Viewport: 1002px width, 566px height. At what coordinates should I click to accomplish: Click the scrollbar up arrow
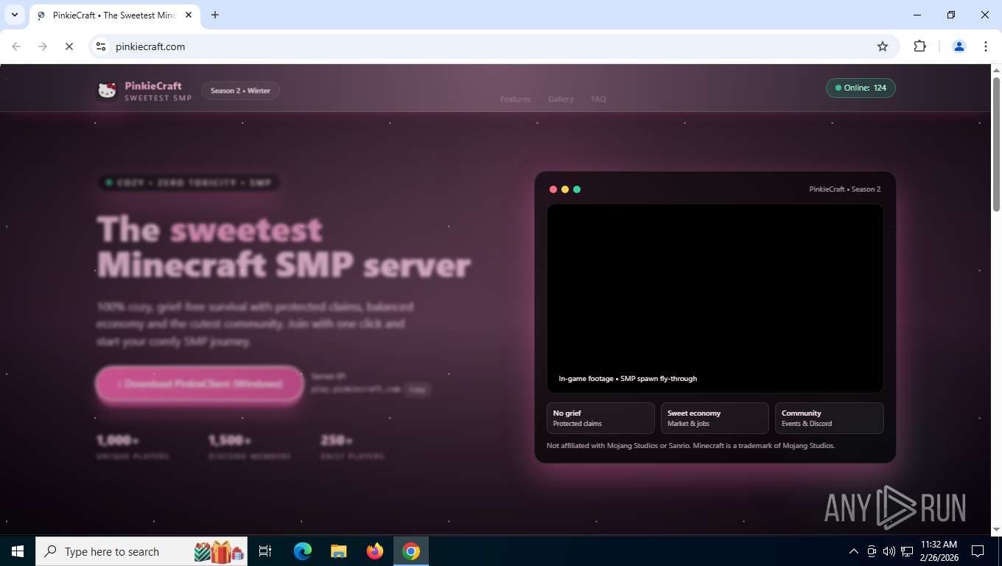tap(996, 70)
